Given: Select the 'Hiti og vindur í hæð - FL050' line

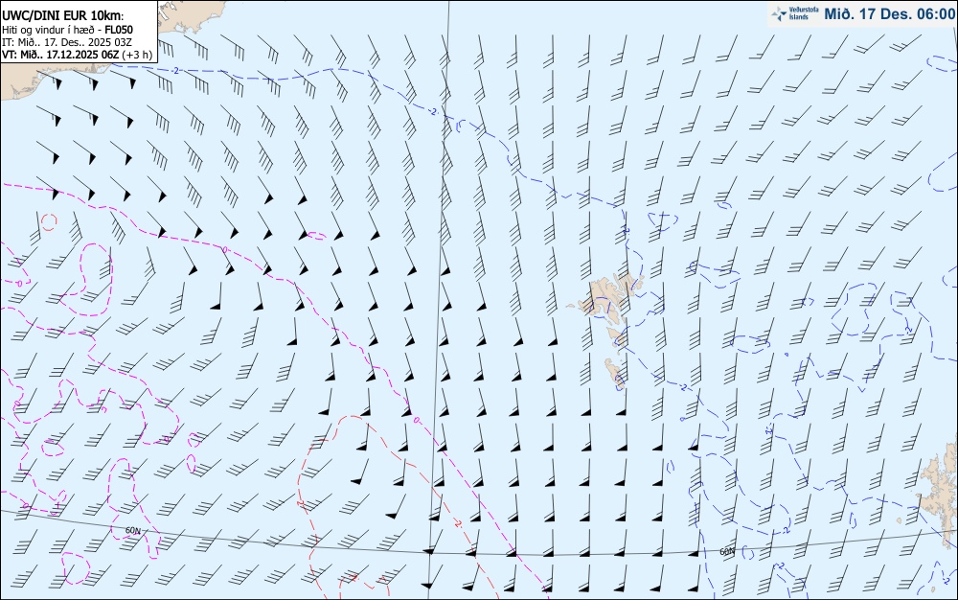Looking at the screenshot, I should point(67,30).
